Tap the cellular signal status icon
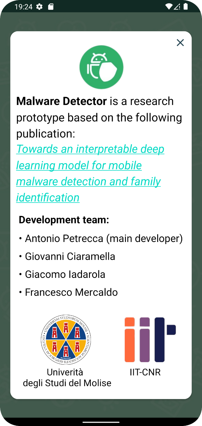 177,6
